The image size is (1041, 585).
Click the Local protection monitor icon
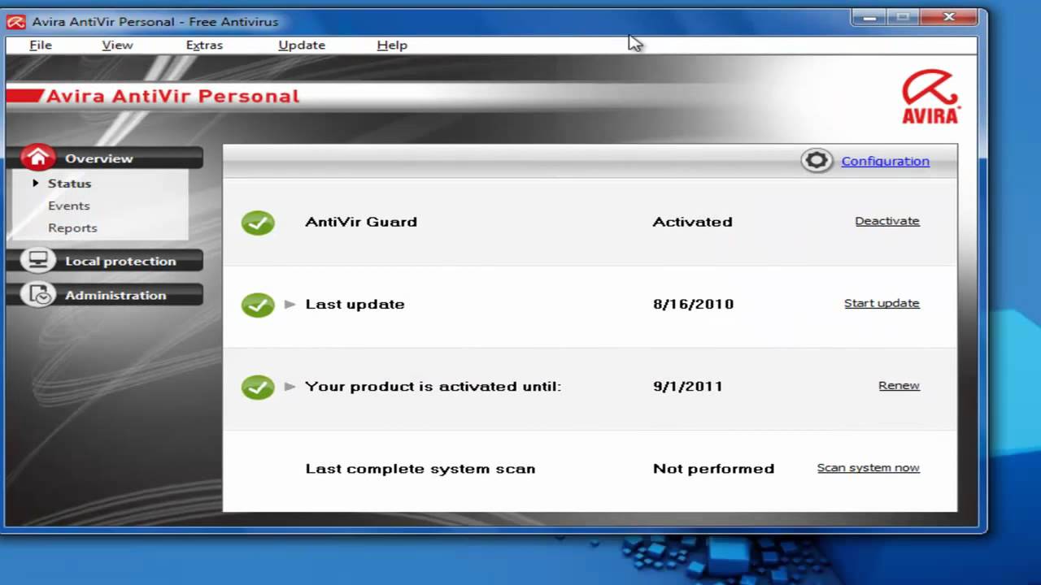tap(38, 261)
